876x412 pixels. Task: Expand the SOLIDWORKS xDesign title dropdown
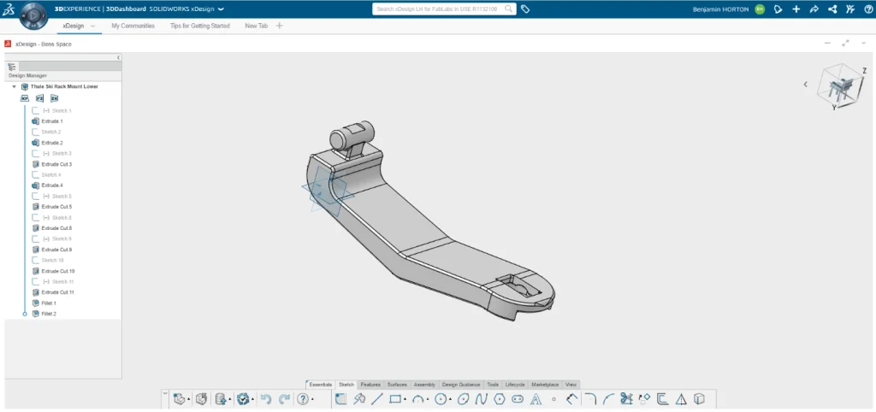(x=221, y=9)
